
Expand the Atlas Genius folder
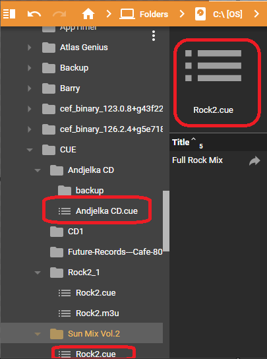[x=29, y=48]
